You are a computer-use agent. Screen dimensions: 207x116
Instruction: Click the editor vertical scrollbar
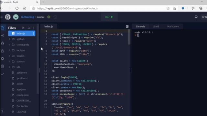click(x=129, y=37)
